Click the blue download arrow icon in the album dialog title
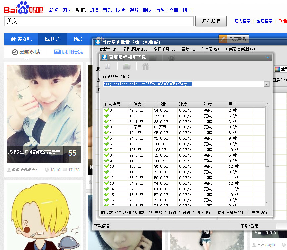Screen dimensions: 287x250 click(x=105, y=57)
